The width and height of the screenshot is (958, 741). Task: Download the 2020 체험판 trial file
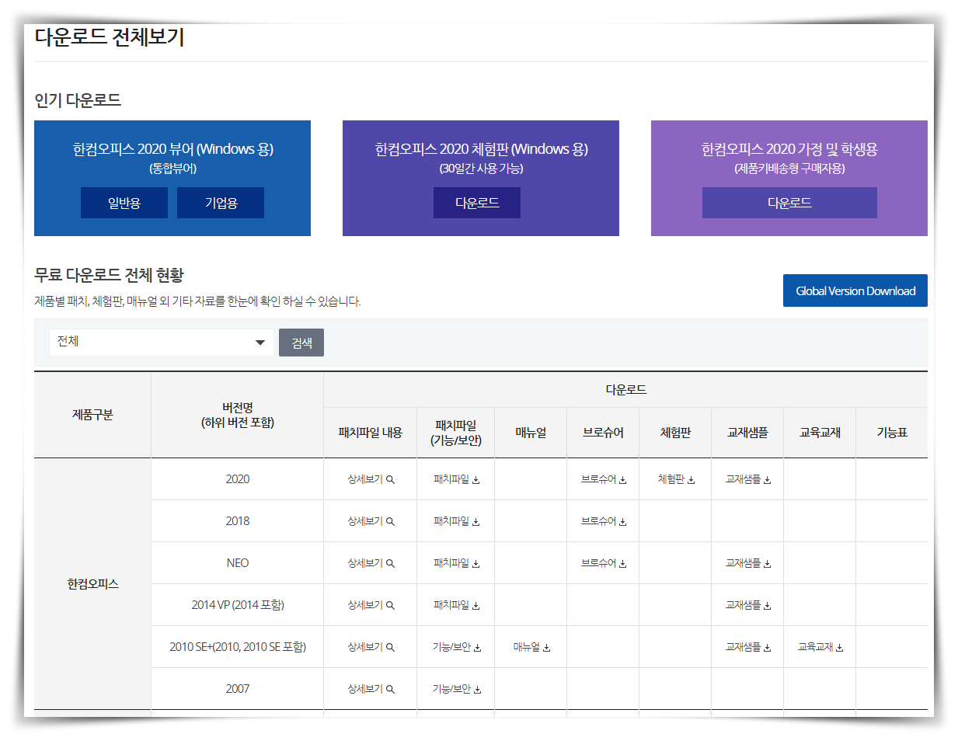pyautogui.click(x=674, y=478)
